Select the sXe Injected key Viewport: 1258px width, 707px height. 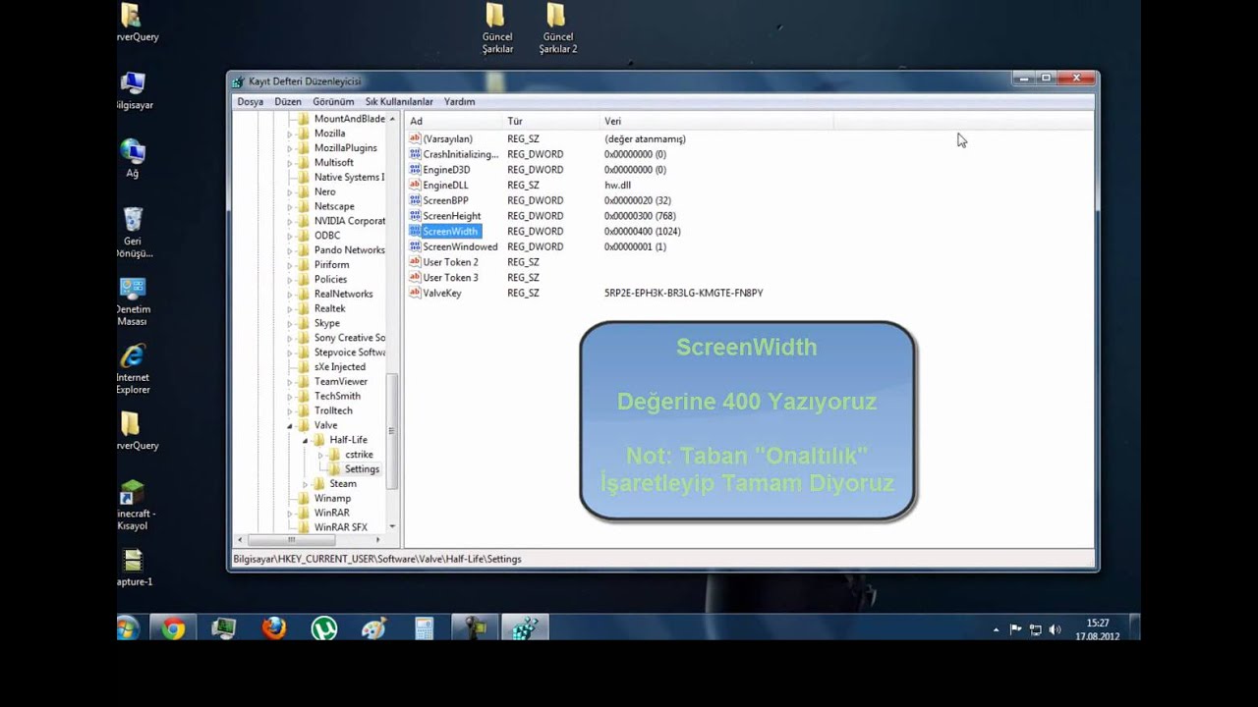(x=339, y=367)
